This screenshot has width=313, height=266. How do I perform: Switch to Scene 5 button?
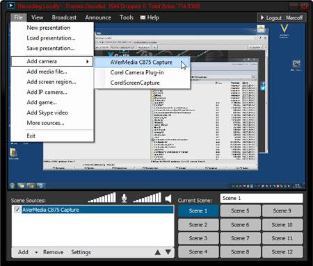coord(240,211)
